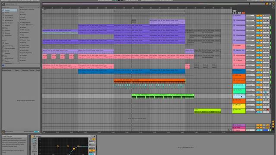Image resolution: width=276 pixels, height=155 pixels.
Task: Open automation chooser of 18 Audio track
Action: (251, 100)
